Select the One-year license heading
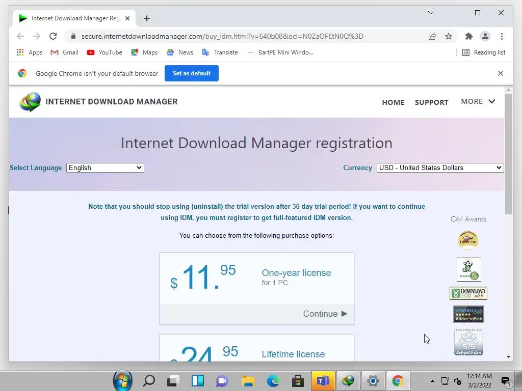Screen dimensions: 522x391 click(296, 273)
